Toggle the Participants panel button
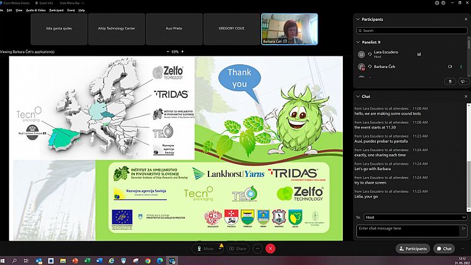Image resolution: width=471 pixels, height=265 pixels. pyautogui.click(x=413, y=248)
